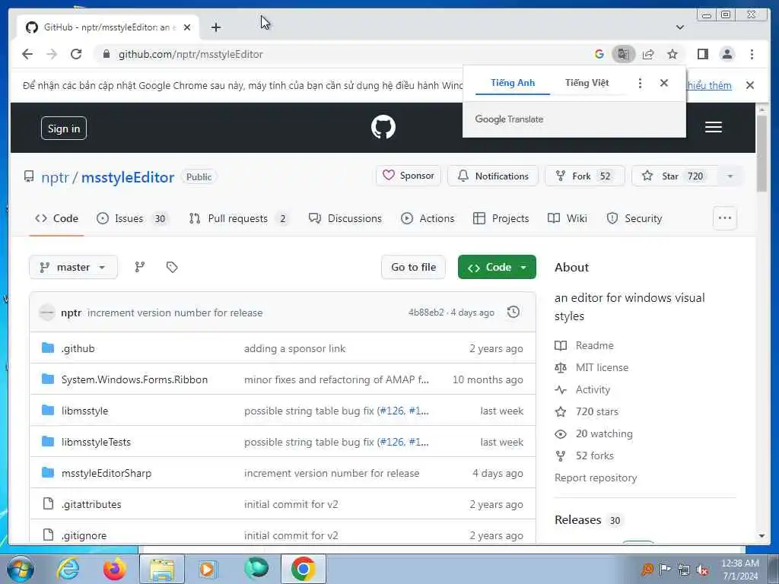779x584 pixels.
Task: Select the Tiếng Việt translate tab
Action: (x=587, y=83)
